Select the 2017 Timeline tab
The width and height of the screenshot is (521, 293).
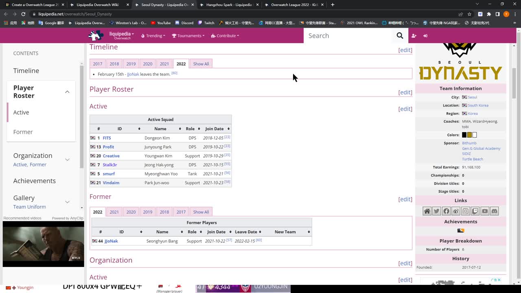click(x=98, y=64)
